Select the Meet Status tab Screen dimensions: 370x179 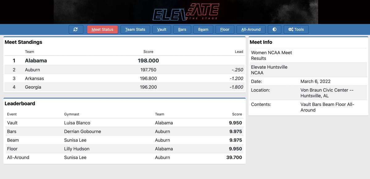click(102, 29)
